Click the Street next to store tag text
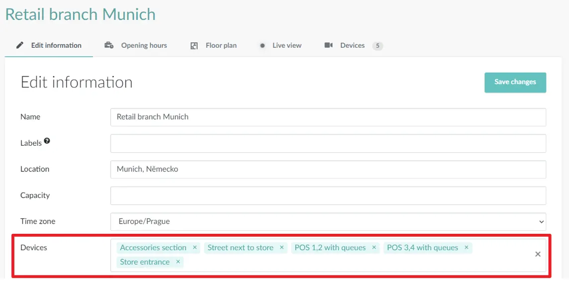This screenshot has height=282, width=569. tap(240, 248)
